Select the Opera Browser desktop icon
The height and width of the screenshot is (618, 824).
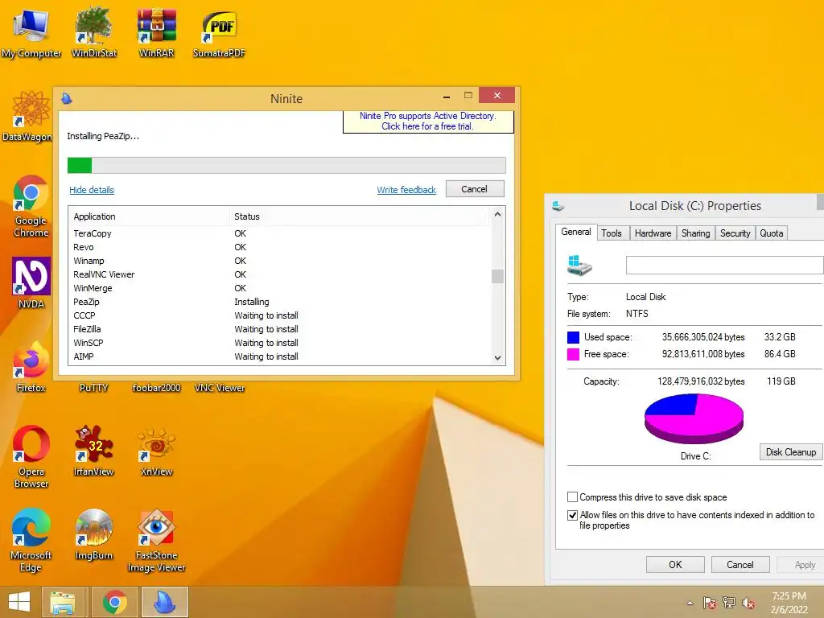click(31, 456)
